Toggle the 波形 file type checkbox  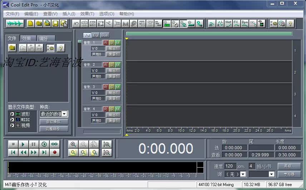pyautogui.click(x=12, y=114)
